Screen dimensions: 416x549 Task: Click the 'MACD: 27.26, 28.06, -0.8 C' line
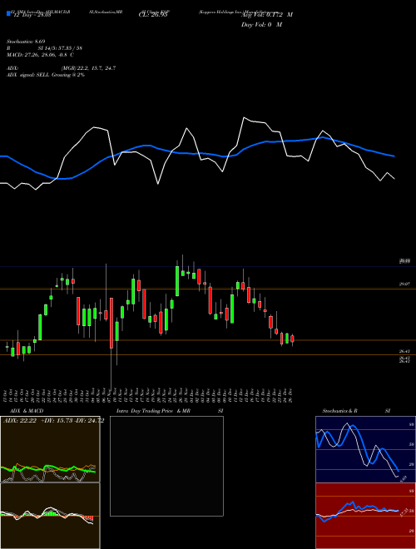point(40,55)
